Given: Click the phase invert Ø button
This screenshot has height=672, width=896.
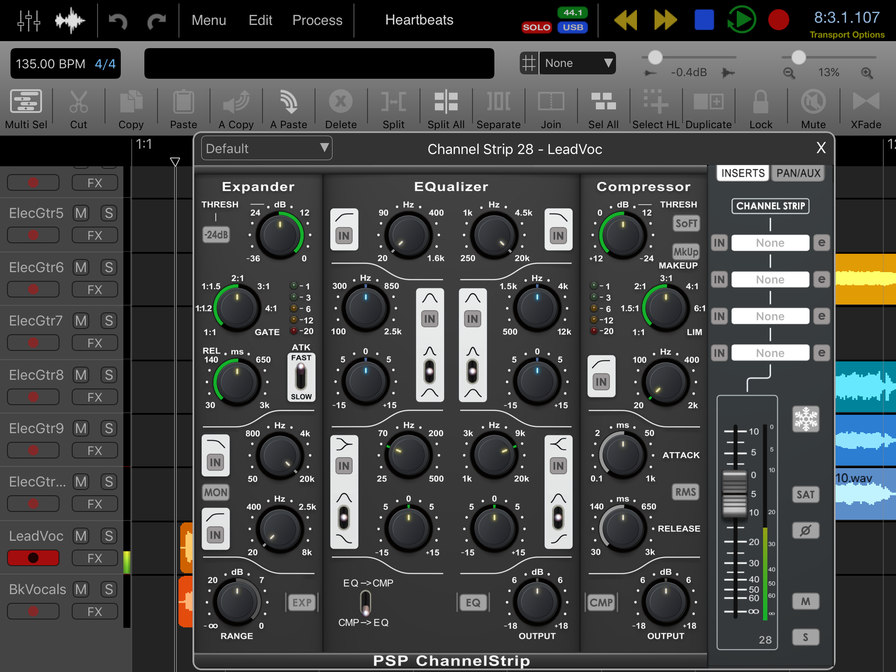Looking at the screenshot, I should (805, 531).
